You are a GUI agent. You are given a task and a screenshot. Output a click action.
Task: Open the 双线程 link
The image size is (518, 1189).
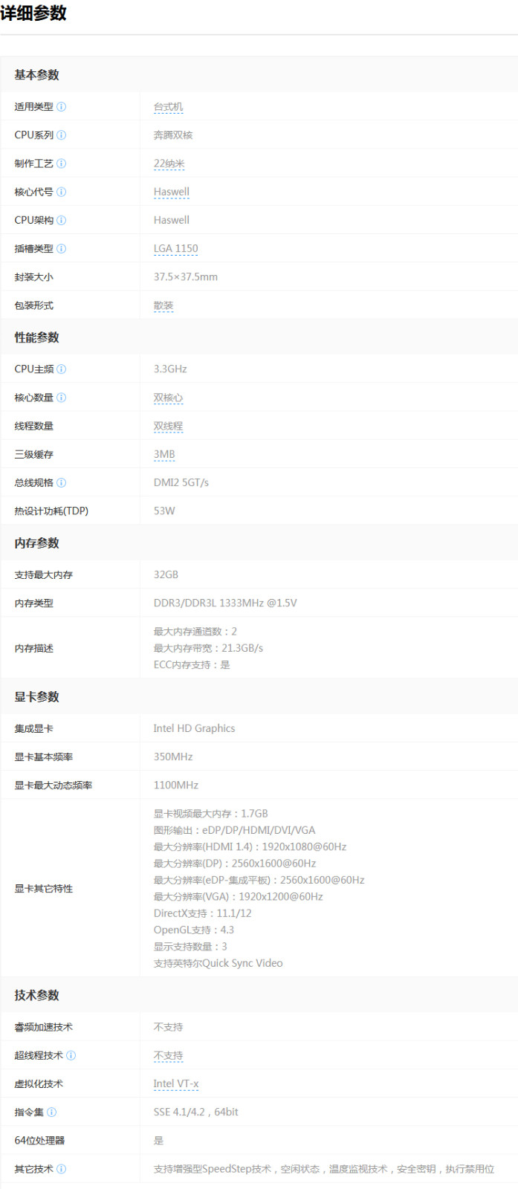(x=168, y=426)
